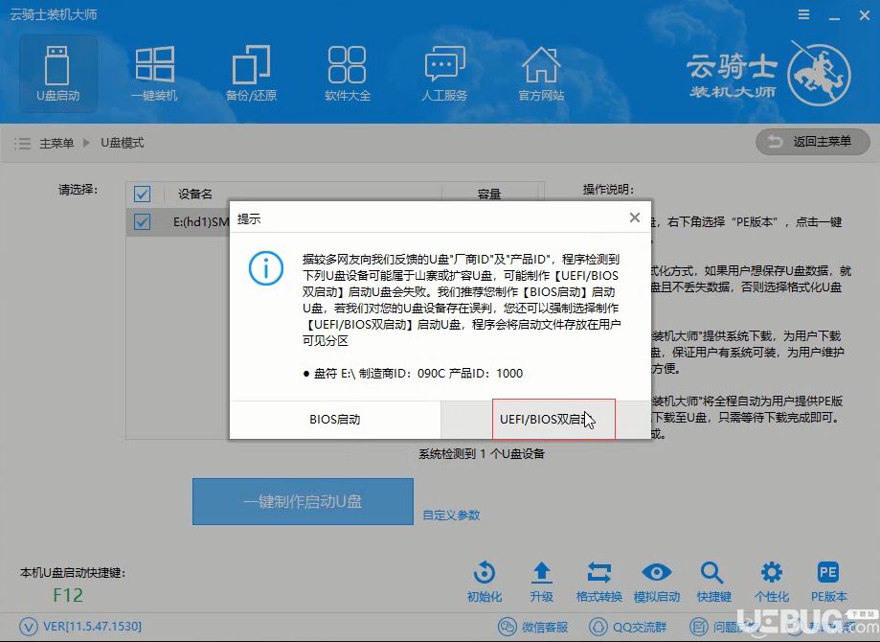Click the 容量 column header
This screenshot has height=642, width=880.
coord(488,195)
